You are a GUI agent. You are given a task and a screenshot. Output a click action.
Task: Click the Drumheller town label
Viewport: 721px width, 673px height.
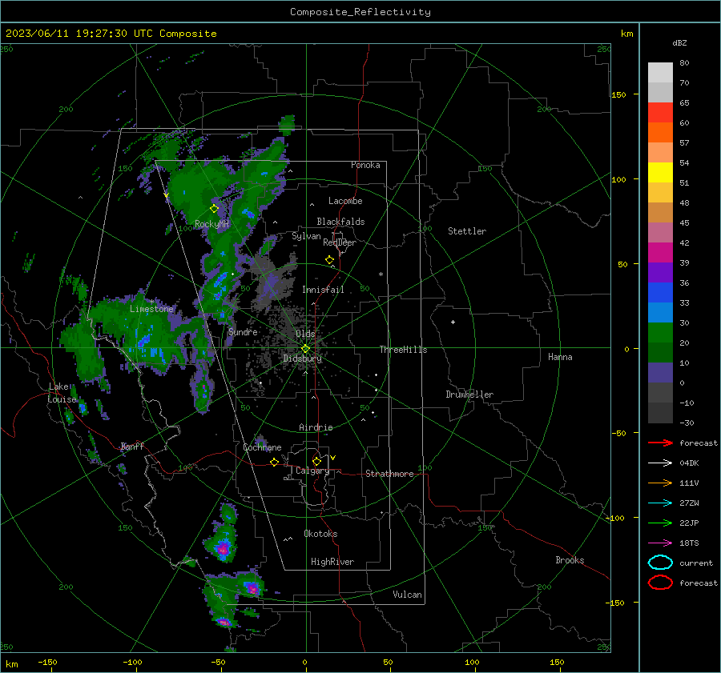(x=469, y=395)
